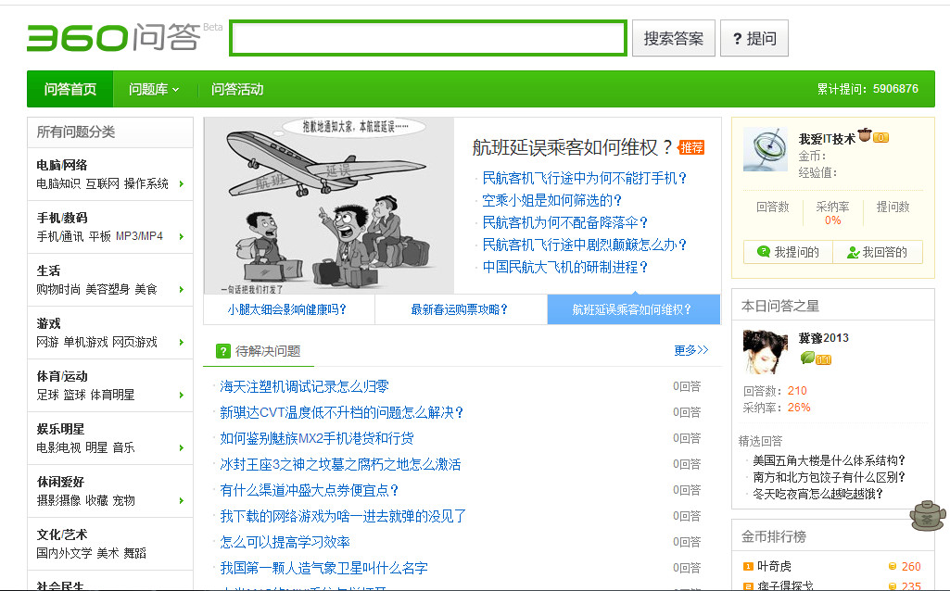Expand the 手机/数码 category arrow
This screenshot has height=591, width=950.
[x=181, y=236]
